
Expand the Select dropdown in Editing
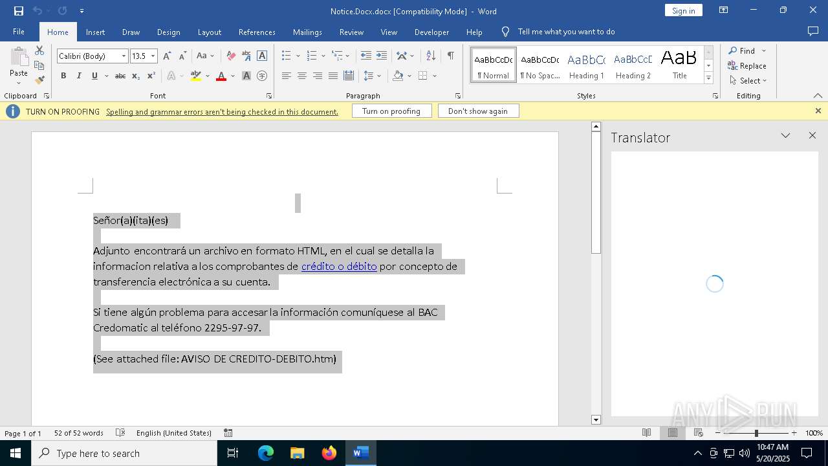coord(765,81)
